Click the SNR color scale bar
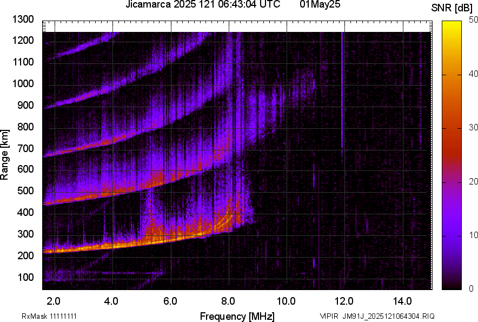The width and height of the screenshot is (478, 322). pos(452,155)
